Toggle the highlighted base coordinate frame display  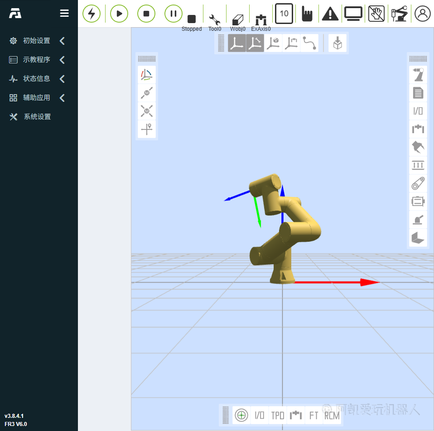(236, 43)
